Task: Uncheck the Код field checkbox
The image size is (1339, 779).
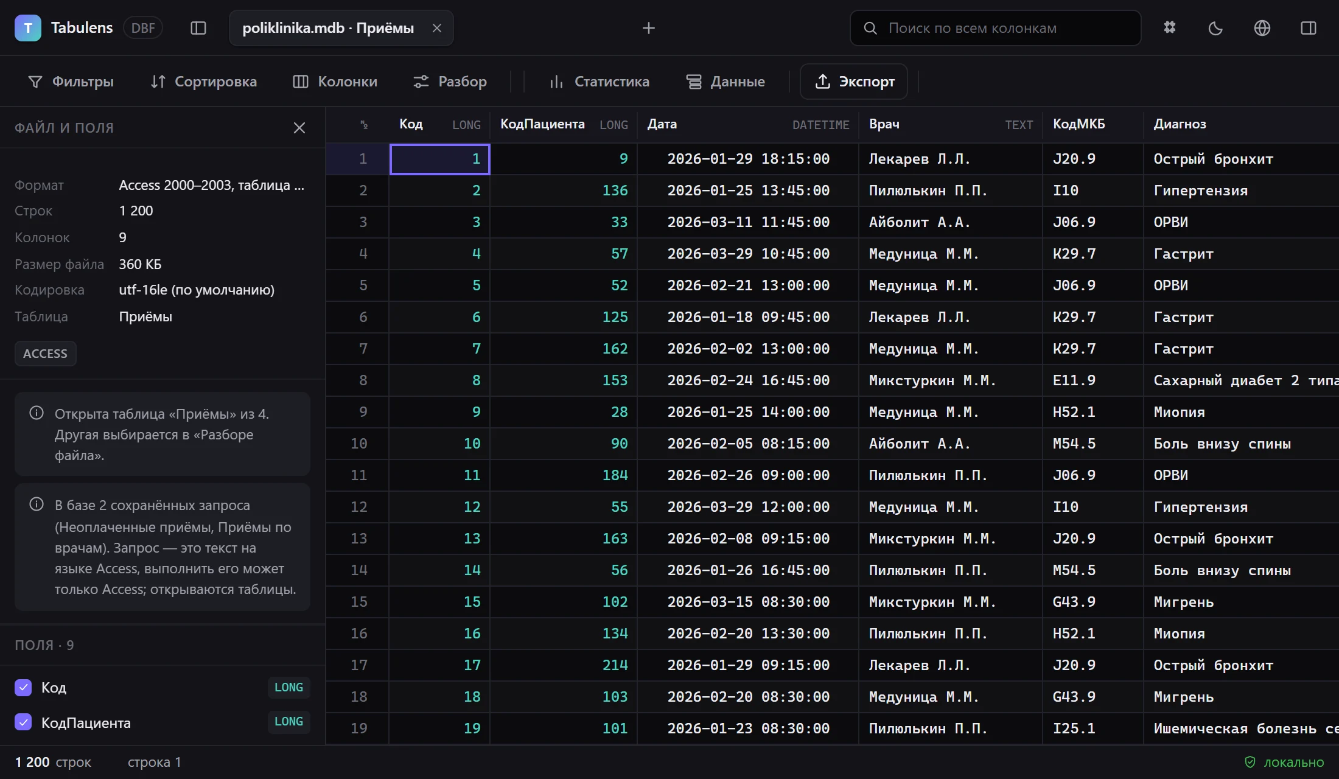Action: pos(23,688)
